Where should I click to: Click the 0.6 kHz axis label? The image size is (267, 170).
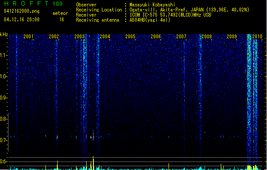(x=4, y=161)
